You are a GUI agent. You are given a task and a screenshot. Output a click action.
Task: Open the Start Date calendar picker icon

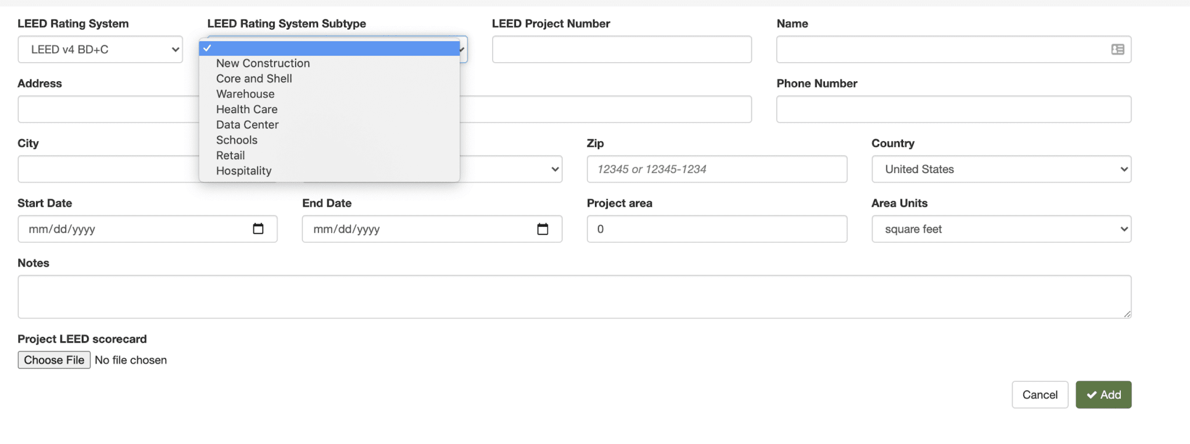pyautogui.click(x=258, y=229)
